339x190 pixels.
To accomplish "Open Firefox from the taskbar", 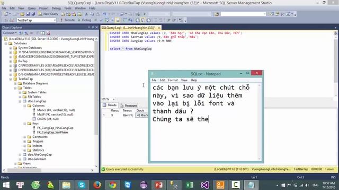I will pyautogui.click(x=97, y=185).
